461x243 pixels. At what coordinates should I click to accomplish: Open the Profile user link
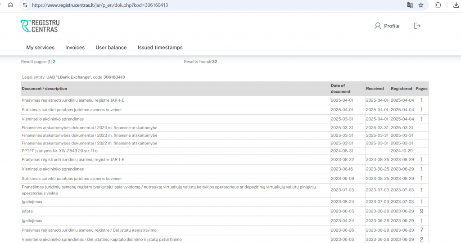[387, 26]
